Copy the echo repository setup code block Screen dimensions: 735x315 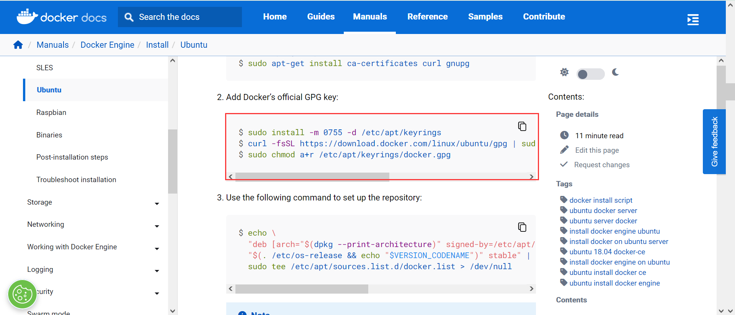click(522, 227)
